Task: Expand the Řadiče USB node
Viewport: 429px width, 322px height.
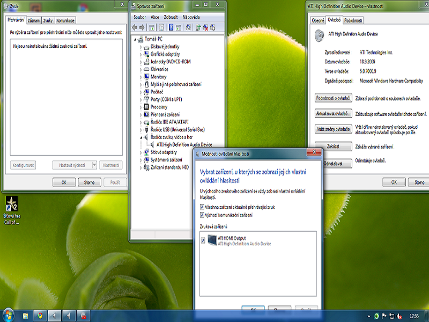Action: pos(141,130)
